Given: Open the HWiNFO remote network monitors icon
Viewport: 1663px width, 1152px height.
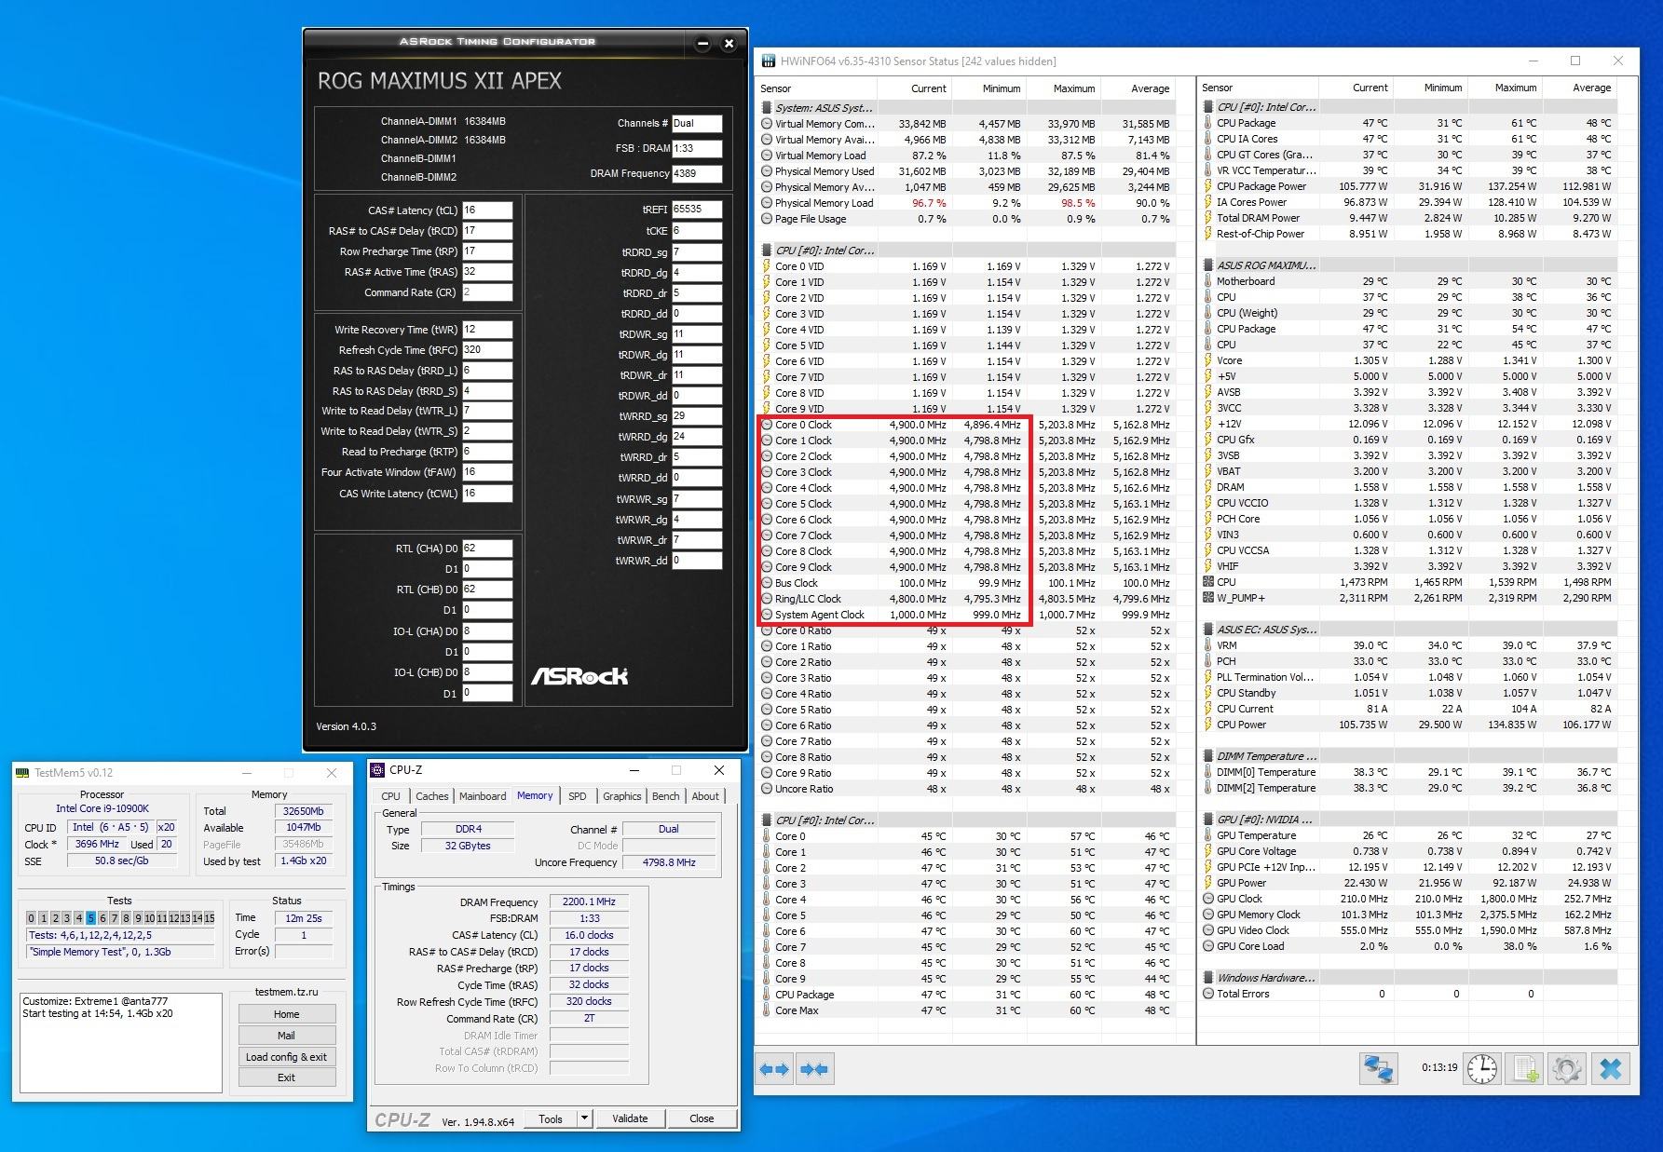Looking at the screenshot, I should pyautogui.click(x=1378, y=1068).
